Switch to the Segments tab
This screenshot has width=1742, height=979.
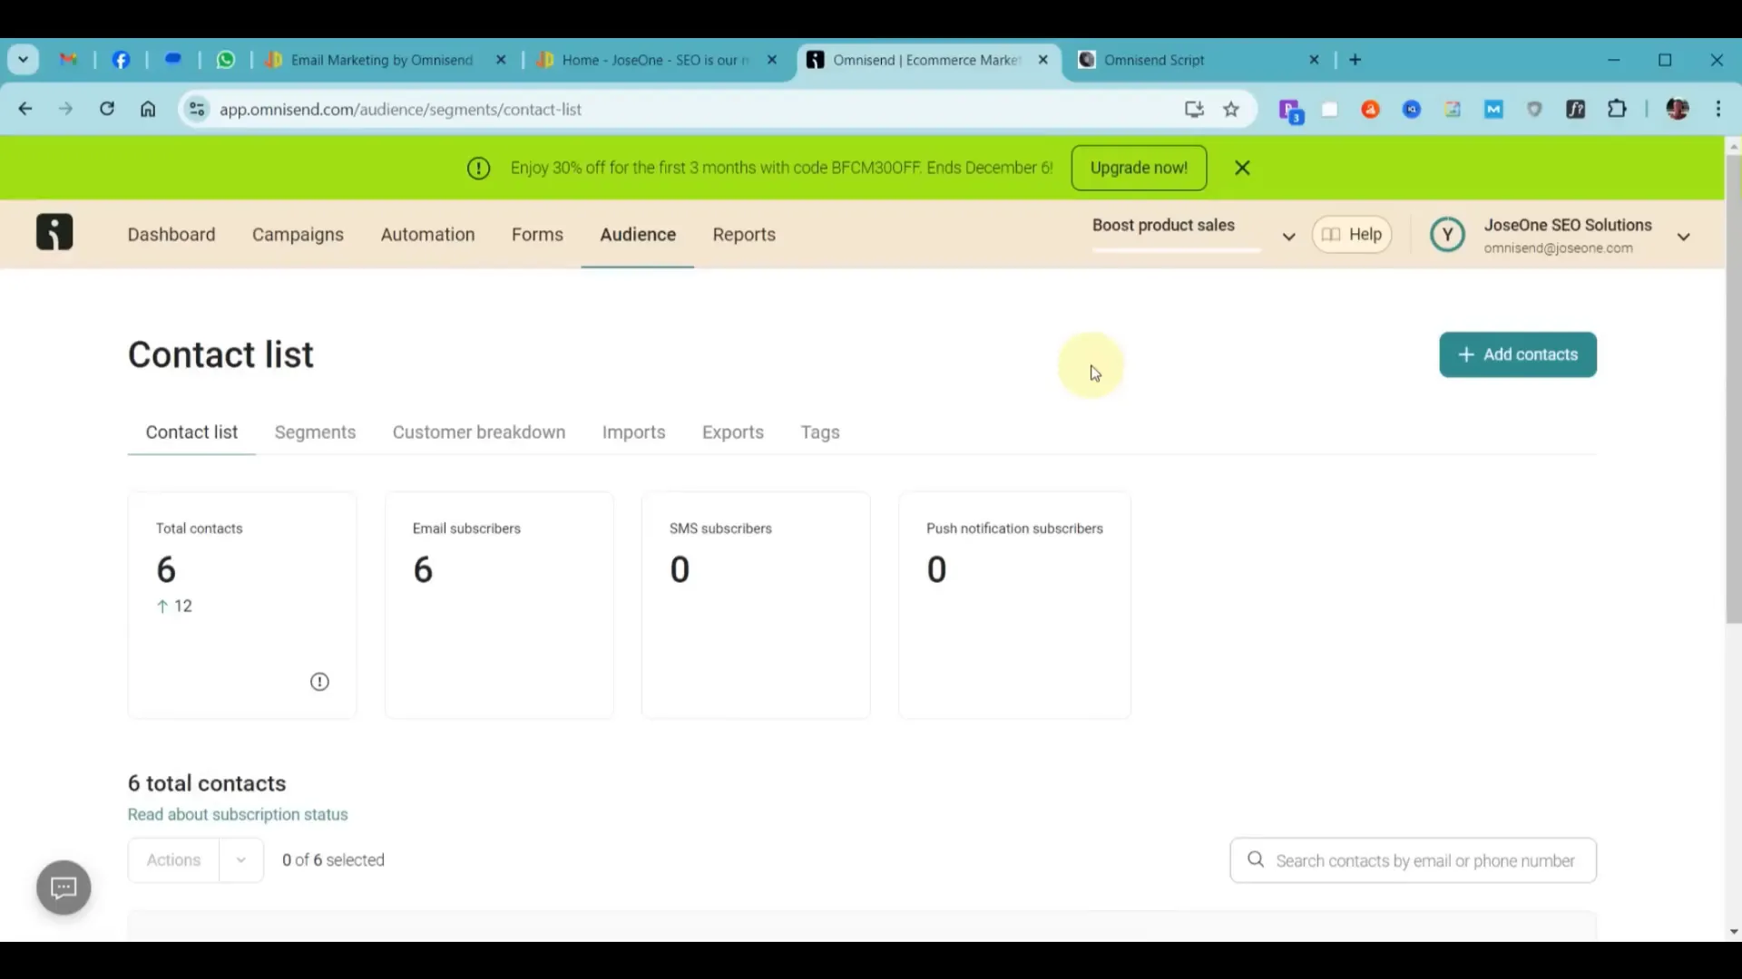[315, 432]
